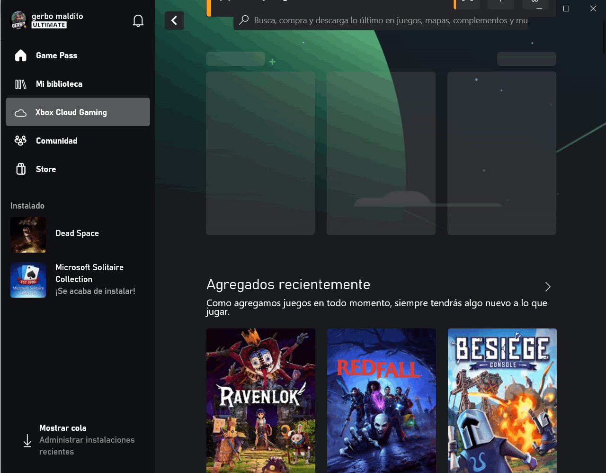Open the Game Pass section

[x=78, y=55]
